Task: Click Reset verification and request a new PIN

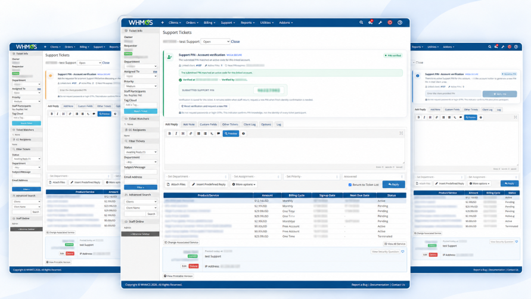Action: (204, 106)
